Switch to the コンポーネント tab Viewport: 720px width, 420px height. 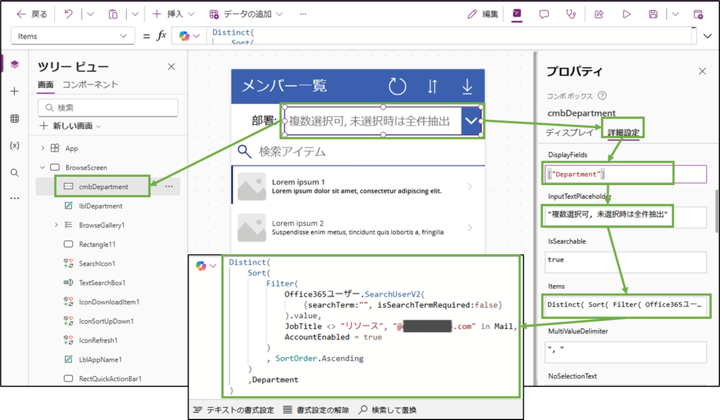91,85
